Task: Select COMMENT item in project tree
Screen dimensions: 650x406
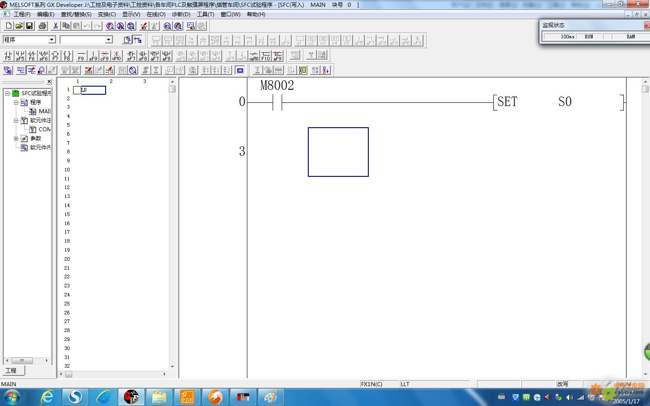Action: [44, 129]
